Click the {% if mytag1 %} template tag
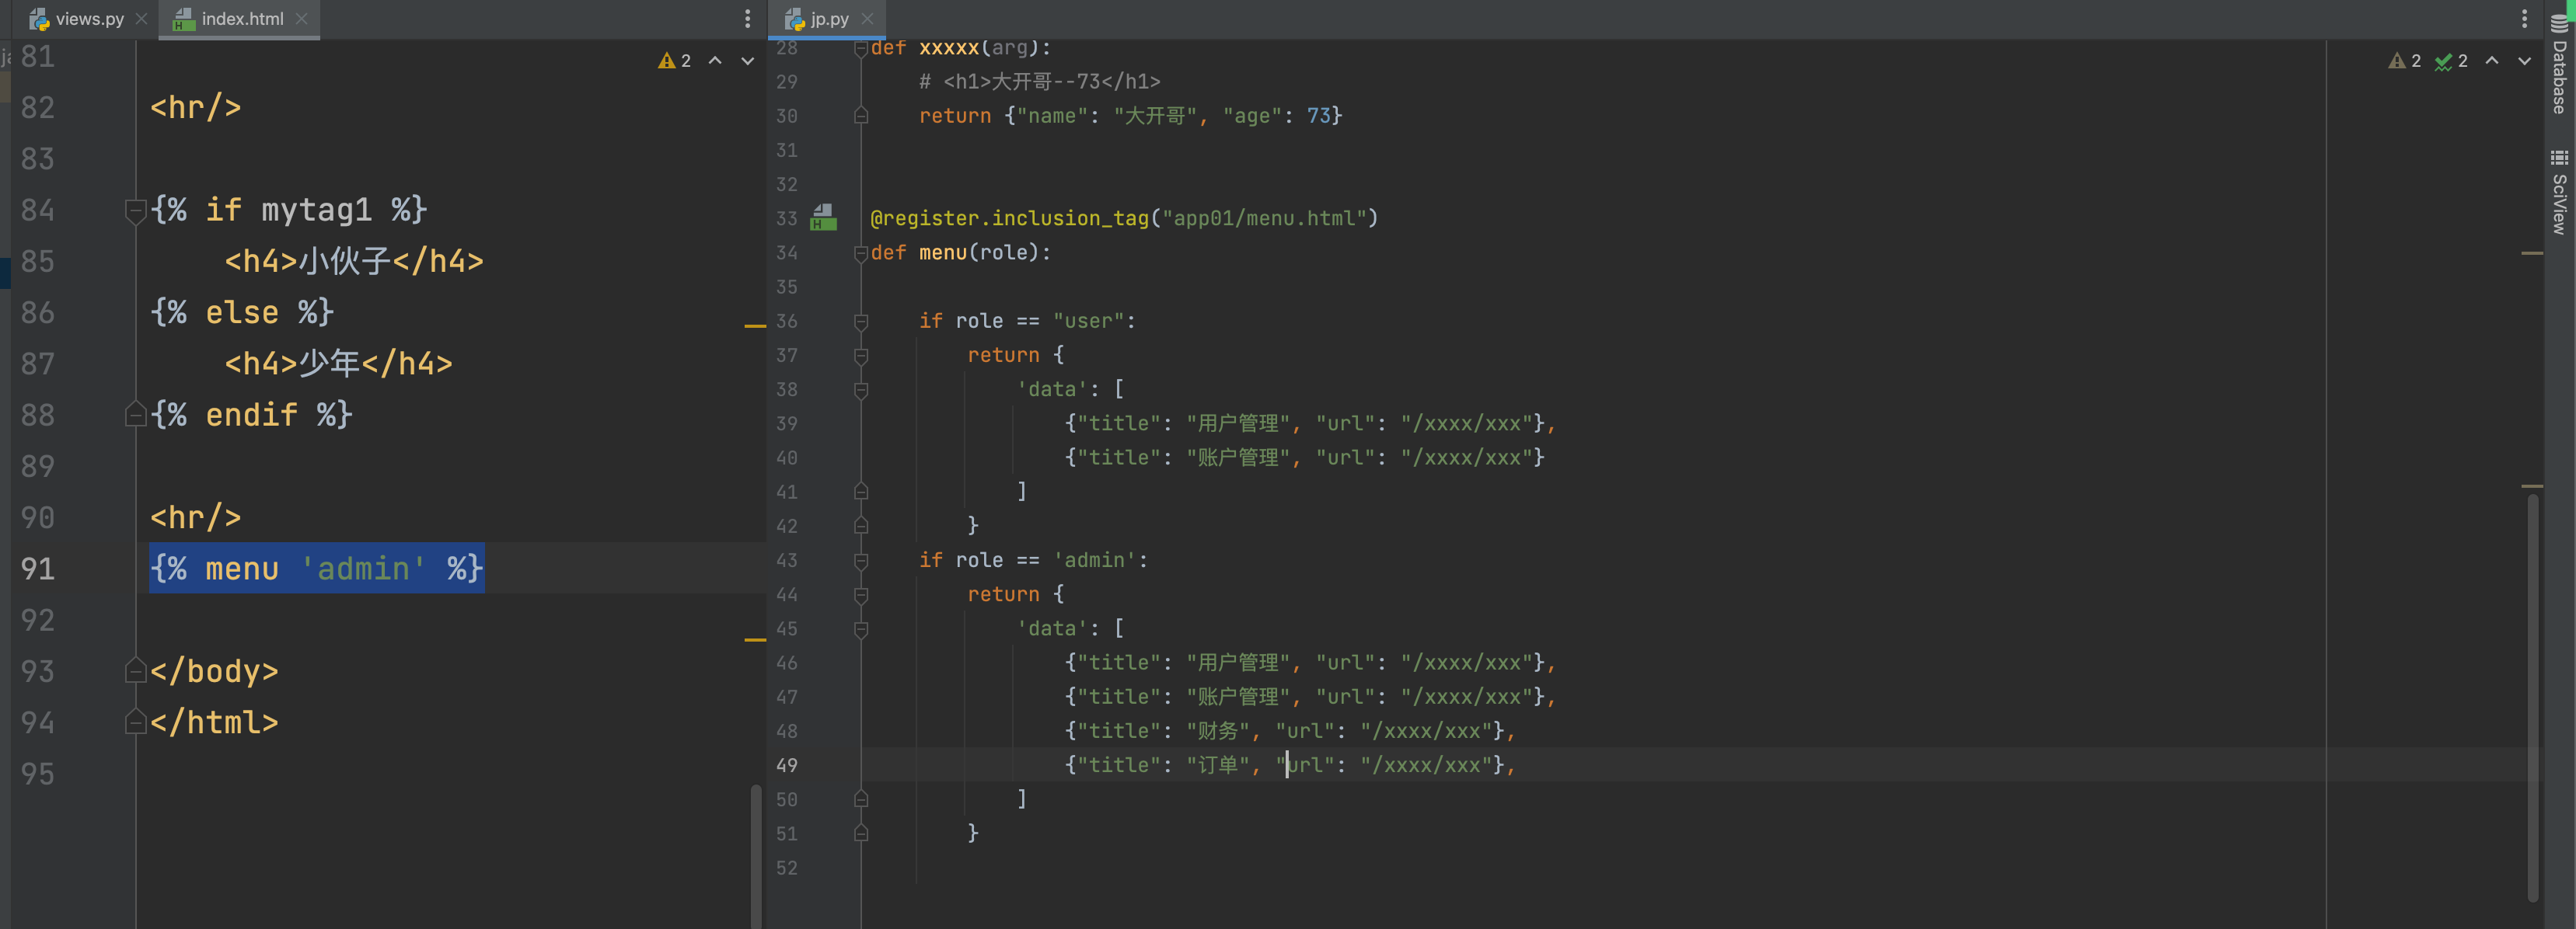This screenshot has height=929, width=2576. [x=289, y=210]
